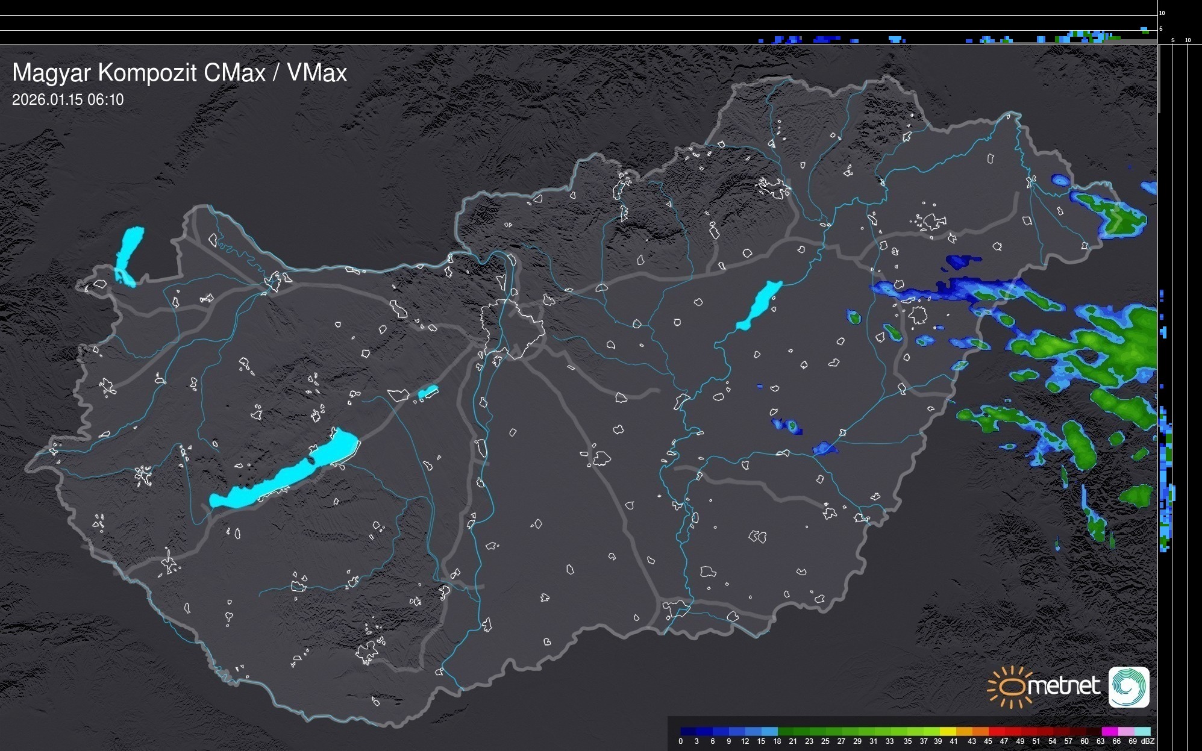Click the Budapest city outline
This screenshot has height=751, width=1202.
pyautogui.click(x=512, y=328)
